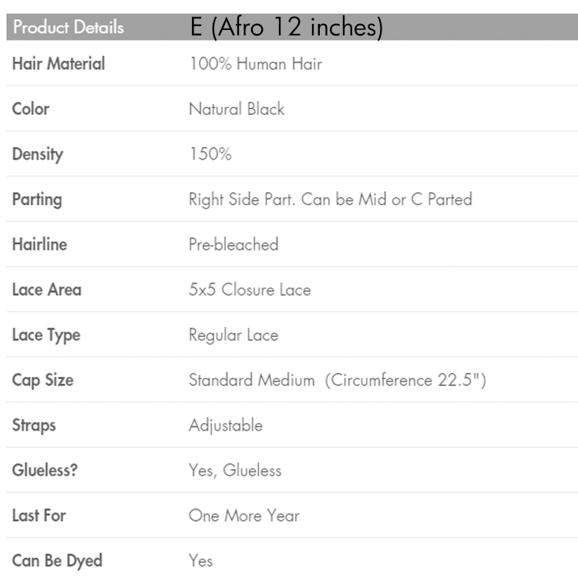Viewport: 578px width, 578px height.
Task: Select the '5x5 Closure Lace' value
Action: tap(250, 290)
